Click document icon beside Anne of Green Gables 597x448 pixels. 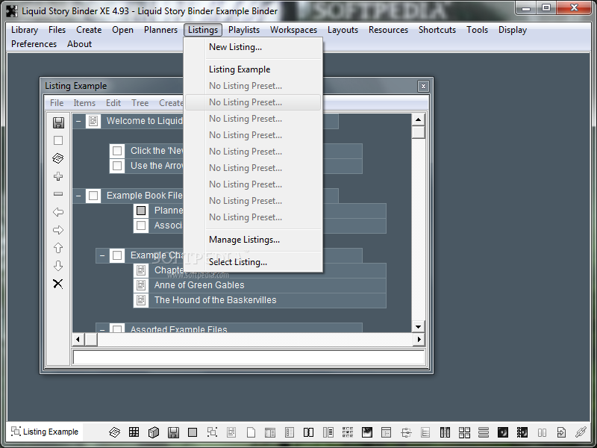141,285
